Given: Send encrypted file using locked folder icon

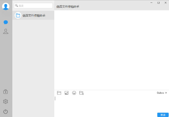Looking at the screenshot, I should pyautogui.click(x=81, y=93).
